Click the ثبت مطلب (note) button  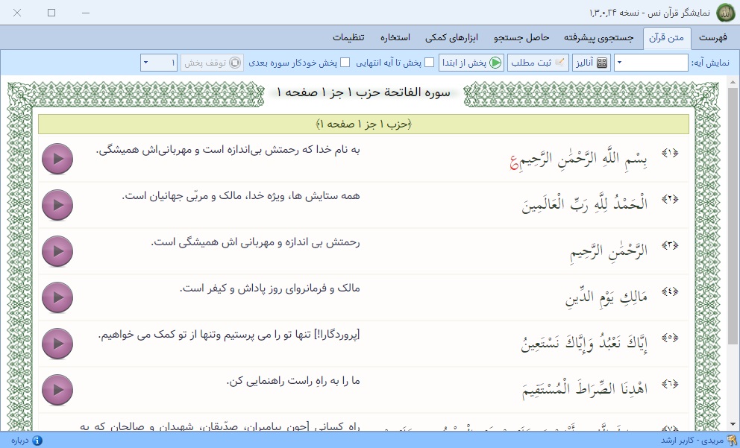539,63
